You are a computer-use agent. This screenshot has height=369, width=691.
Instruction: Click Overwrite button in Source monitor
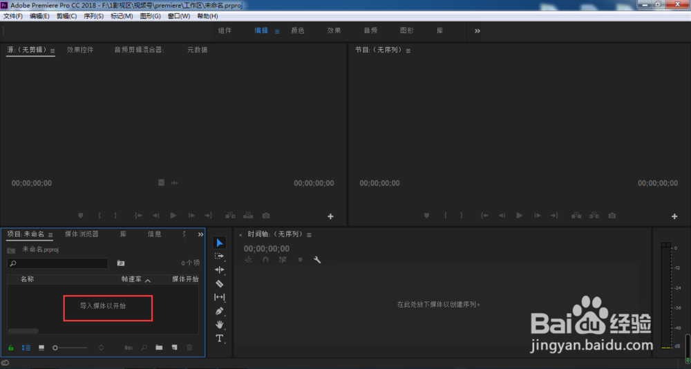tap(248, 216)
